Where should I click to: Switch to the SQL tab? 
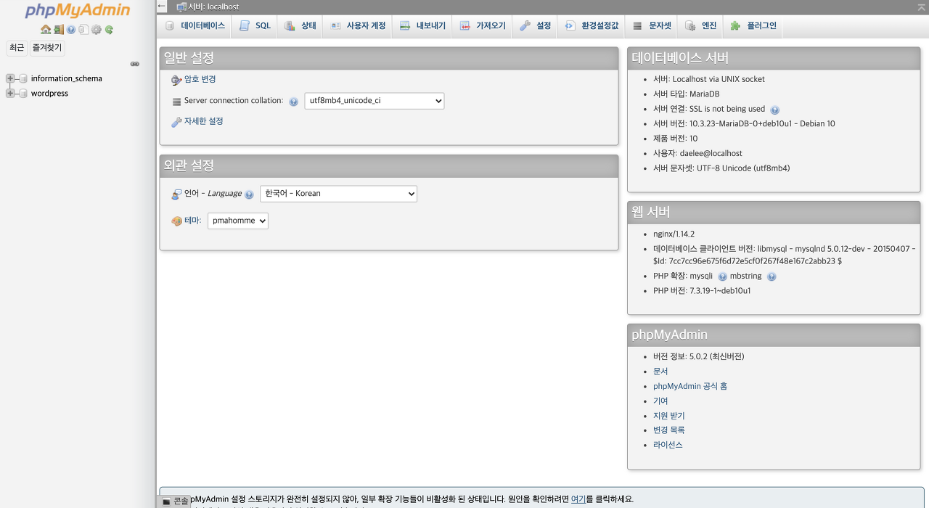click(255, 25)
